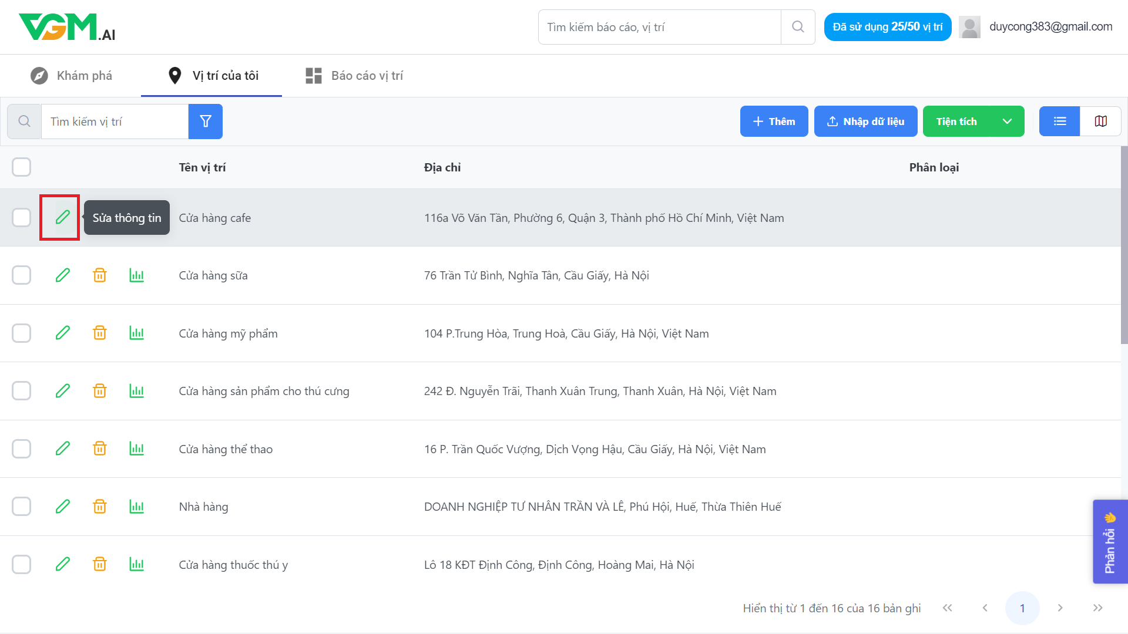Delete the Cửa hàng sữa location
The width and height of the screenshot is (1128, 634).
coord(100,275)
